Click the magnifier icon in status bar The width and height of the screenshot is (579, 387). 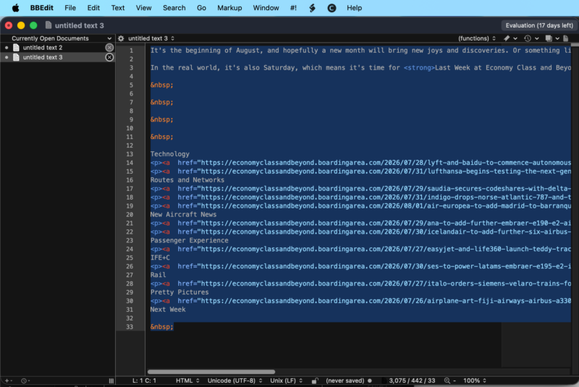point(447,380)
